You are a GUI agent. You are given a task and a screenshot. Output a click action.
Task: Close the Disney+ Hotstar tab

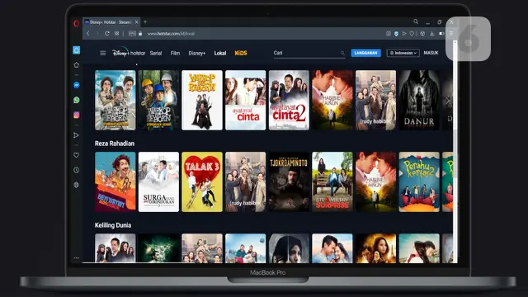click(136, 22)
